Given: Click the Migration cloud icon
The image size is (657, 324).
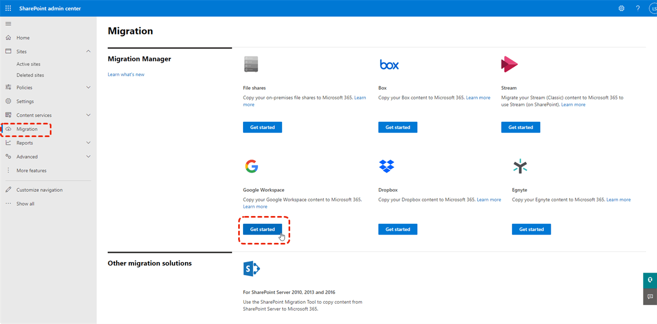Looking at the screenshot, I should (x=8, y=129).
